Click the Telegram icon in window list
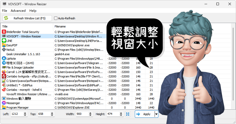The image size is (236, 124). [x=4, y=63]
